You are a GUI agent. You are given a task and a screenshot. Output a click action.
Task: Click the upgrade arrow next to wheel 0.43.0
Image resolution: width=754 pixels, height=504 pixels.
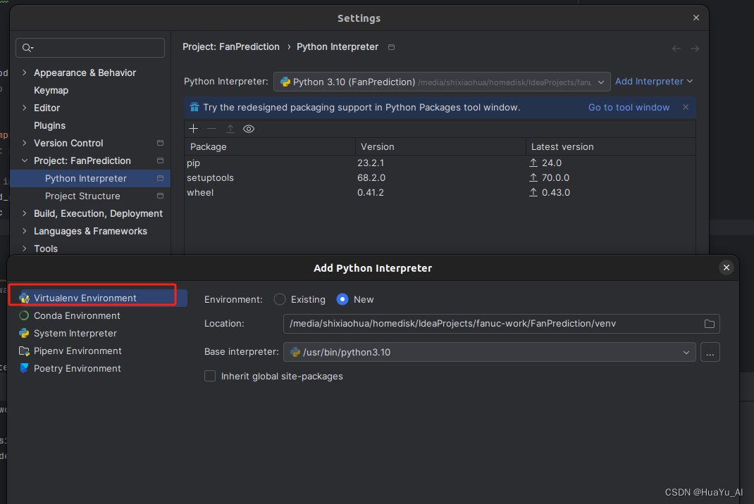click(533, 192)
